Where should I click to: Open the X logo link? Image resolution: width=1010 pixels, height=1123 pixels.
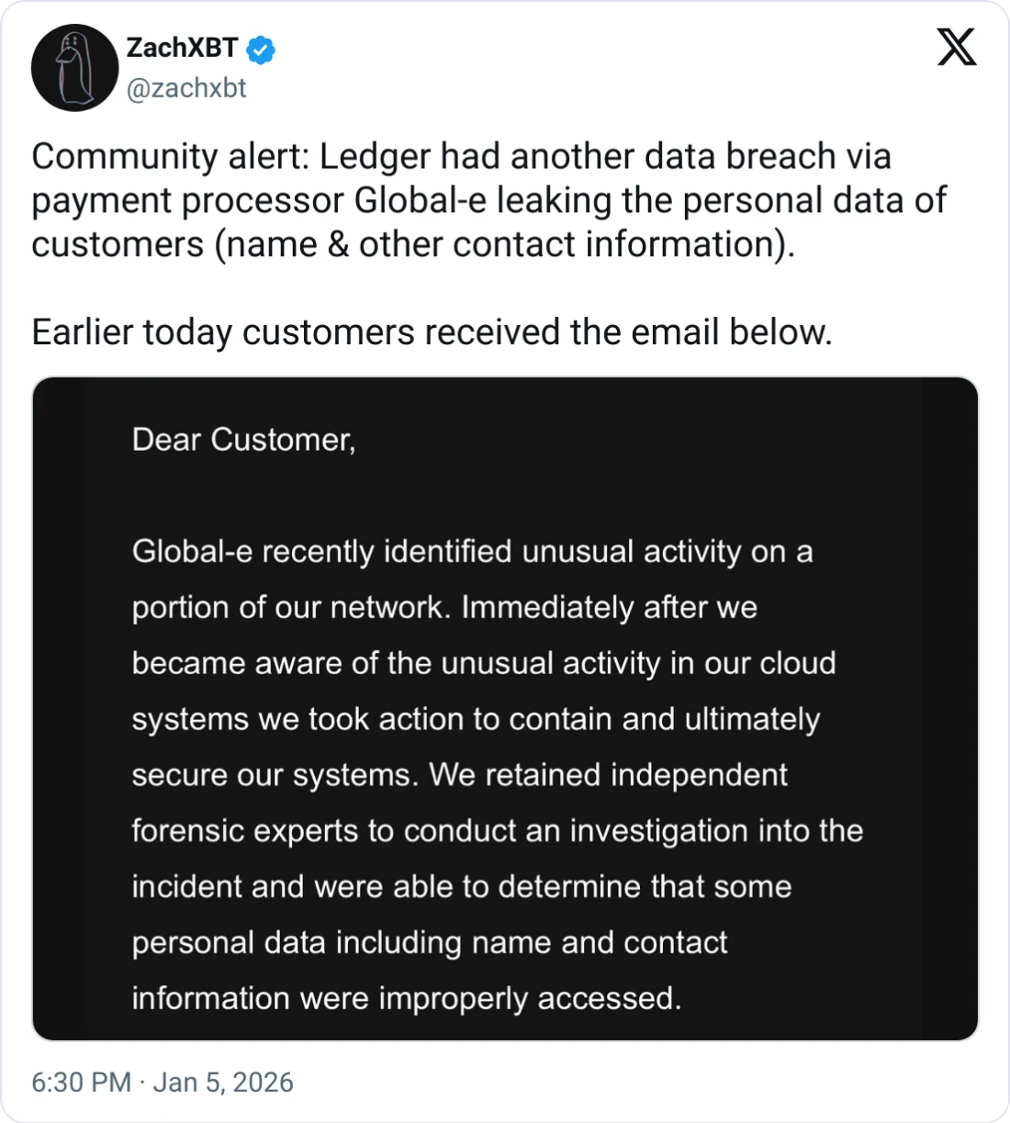(957, 47)
